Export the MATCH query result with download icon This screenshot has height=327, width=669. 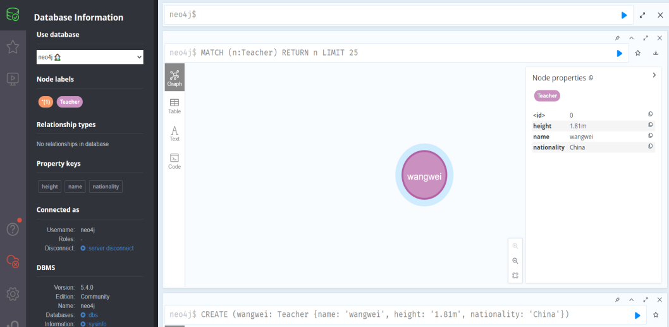coord(656,53)
